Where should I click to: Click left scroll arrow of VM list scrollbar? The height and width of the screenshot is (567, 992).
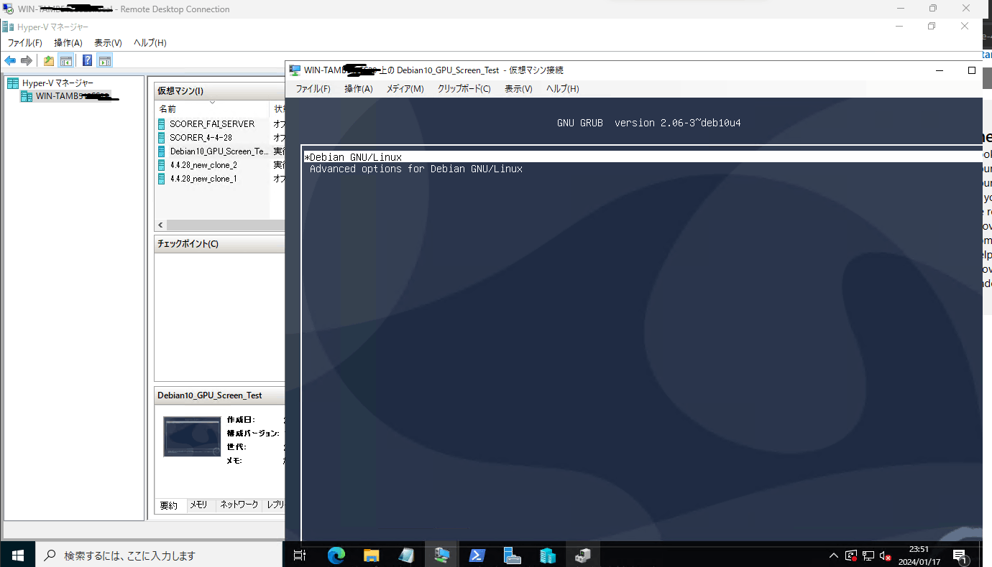[x=161, y=225]
